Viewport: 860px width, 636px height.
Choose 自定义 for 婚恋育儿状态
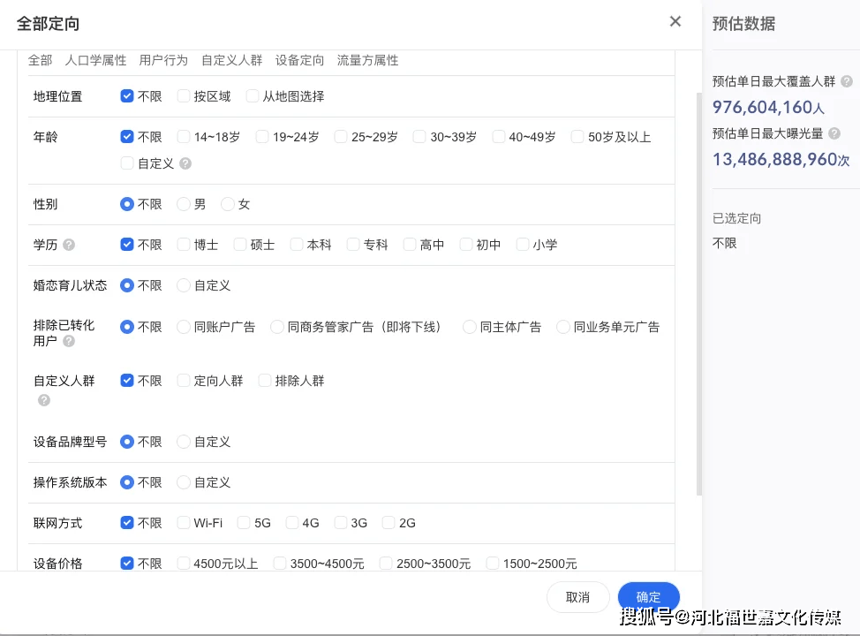[x=184, y=285]
